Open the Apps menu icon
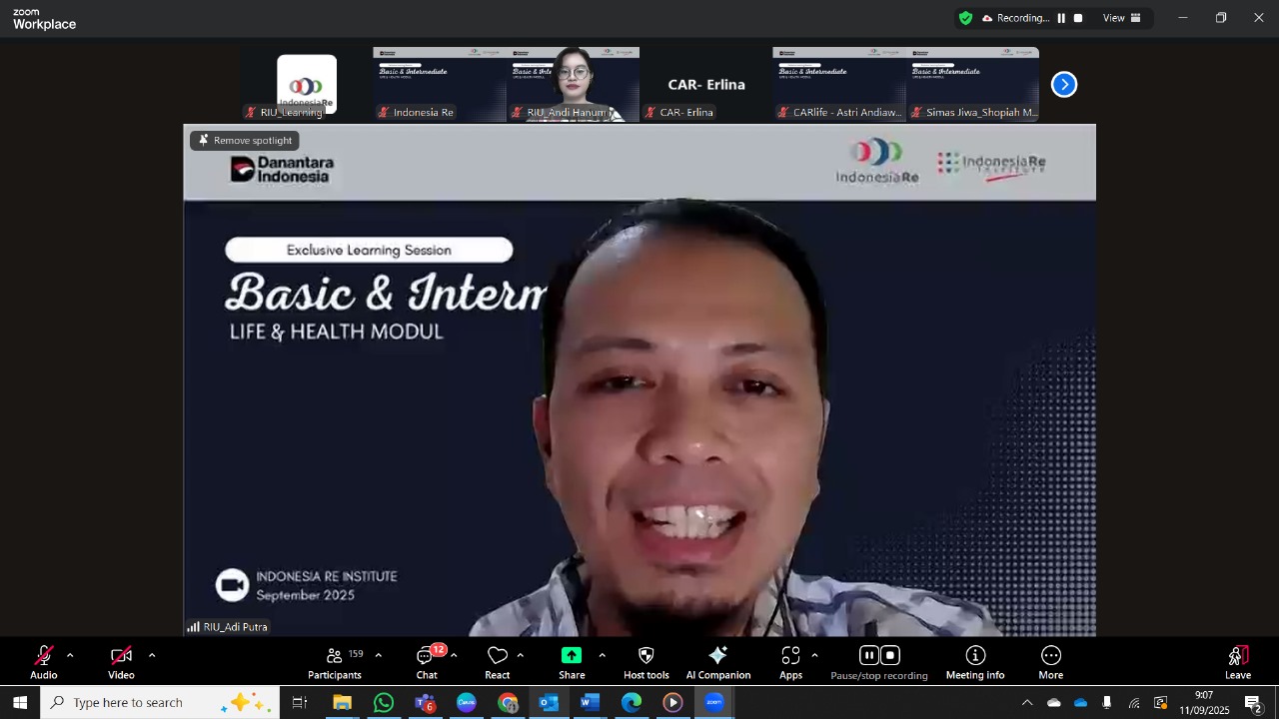This screenshot has height=719, width=1279. coord(790,656)
